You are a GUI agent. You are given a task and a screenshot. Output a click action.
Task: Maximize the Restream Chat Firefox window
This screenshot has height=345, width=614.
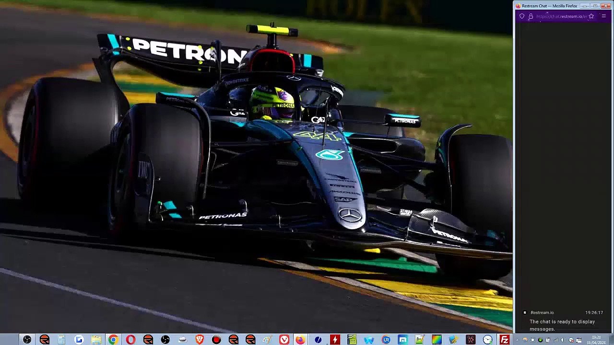coord(595,6)
